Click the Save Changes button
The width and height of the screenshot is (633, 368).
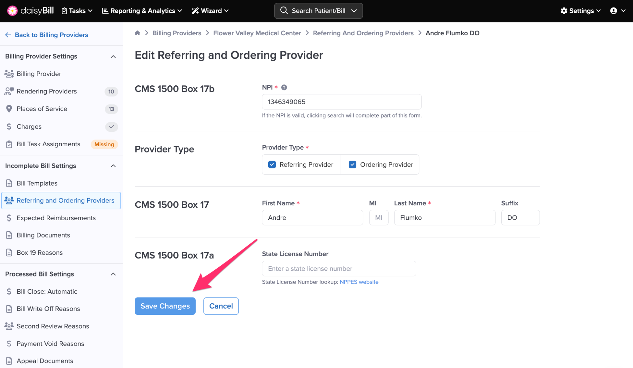tap(165, 306)
